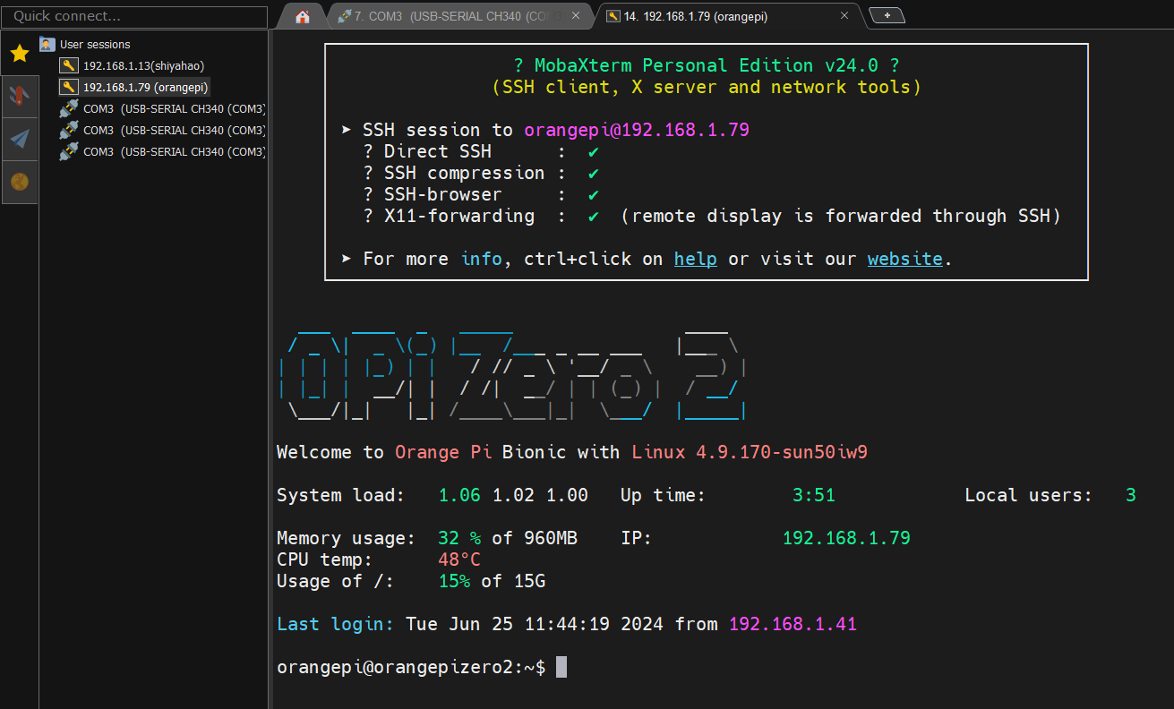The width and height of the screenshot is (1174, 709).
Task: Click MobaXterm Personal Edition v24.0 title text
Action: coord(706,65)
